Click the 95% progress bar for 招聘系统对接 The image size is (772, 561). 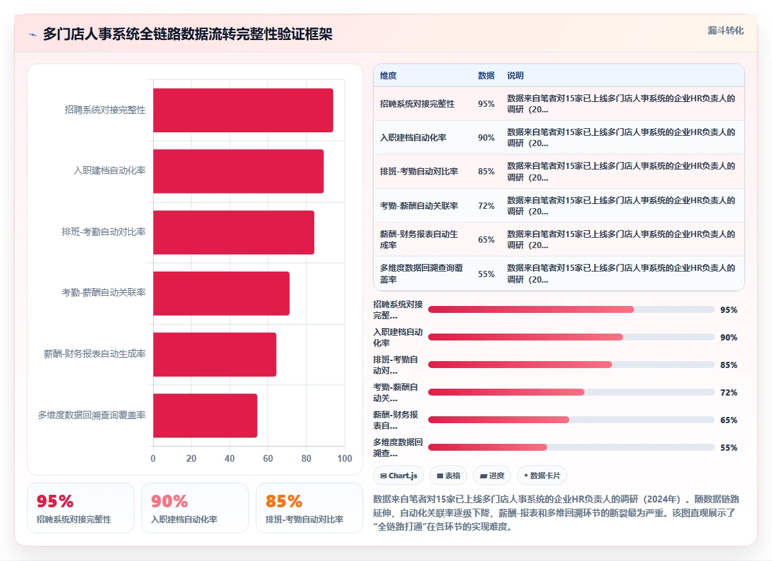coord(571,309)
